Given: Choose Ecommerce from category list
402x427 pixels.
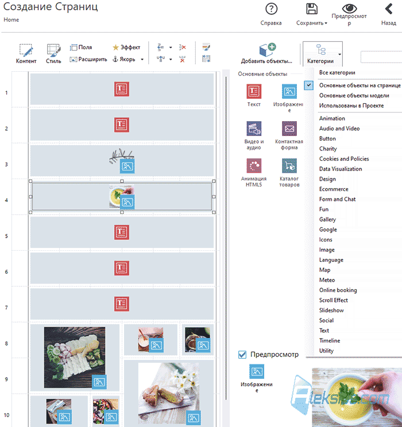Looking at the screenshot, I should click(334, 189).
